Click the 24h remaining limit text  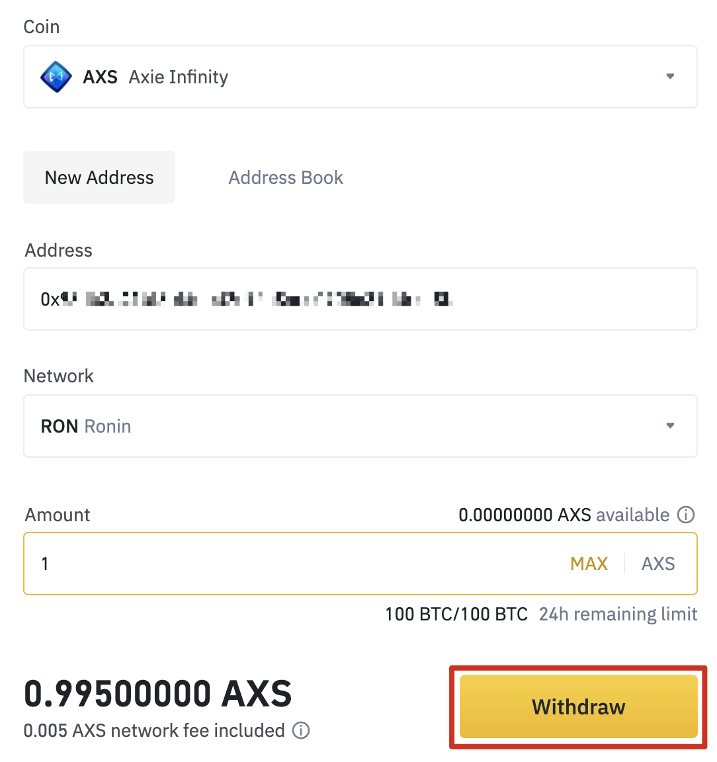(x=618, y=614)
